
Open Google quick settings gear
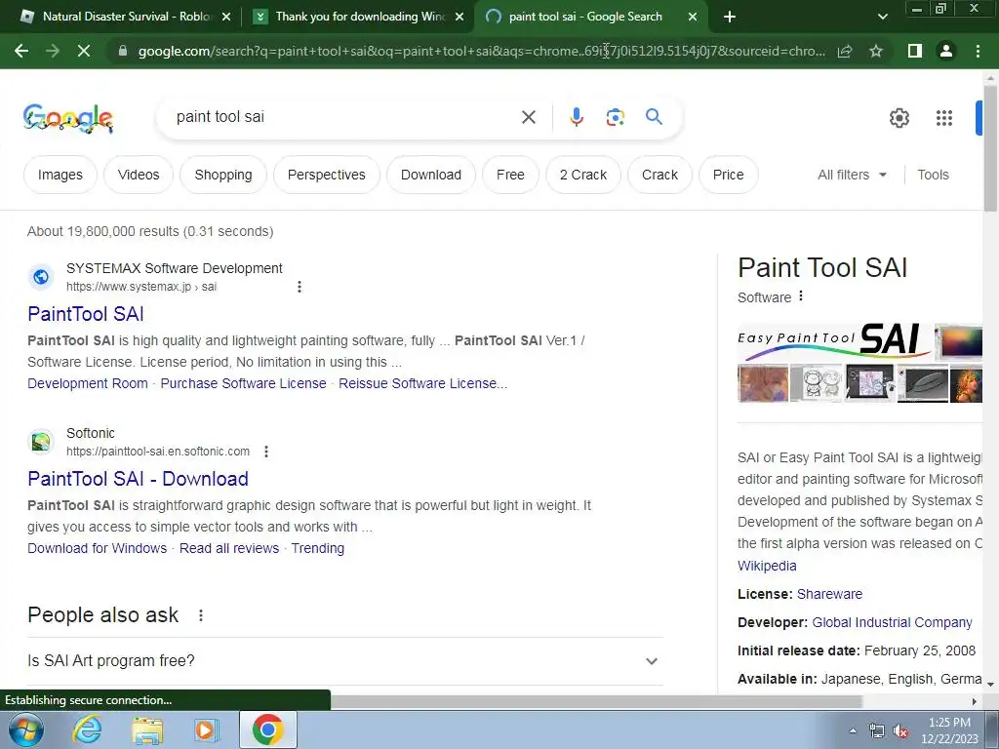(899, 118)
